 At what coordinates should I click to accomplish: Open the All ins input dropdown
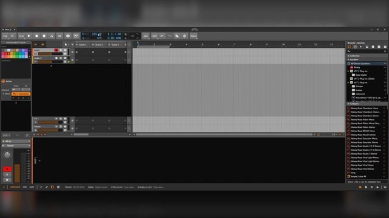(x=16, y=141)
